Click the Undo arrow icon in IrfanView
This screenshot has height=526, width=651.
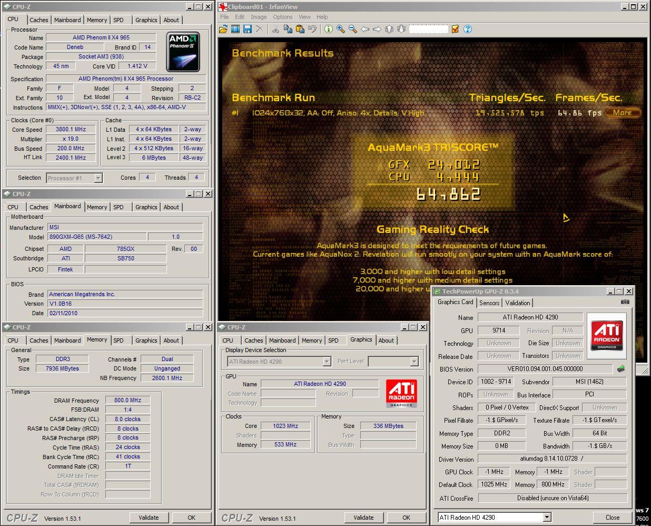(312, 29)
